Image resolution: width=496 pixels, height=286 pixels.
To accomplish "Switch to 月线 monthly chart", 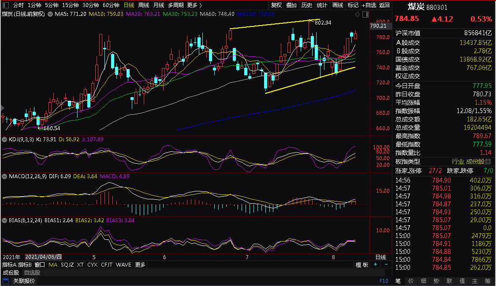I will click(158, 5).
